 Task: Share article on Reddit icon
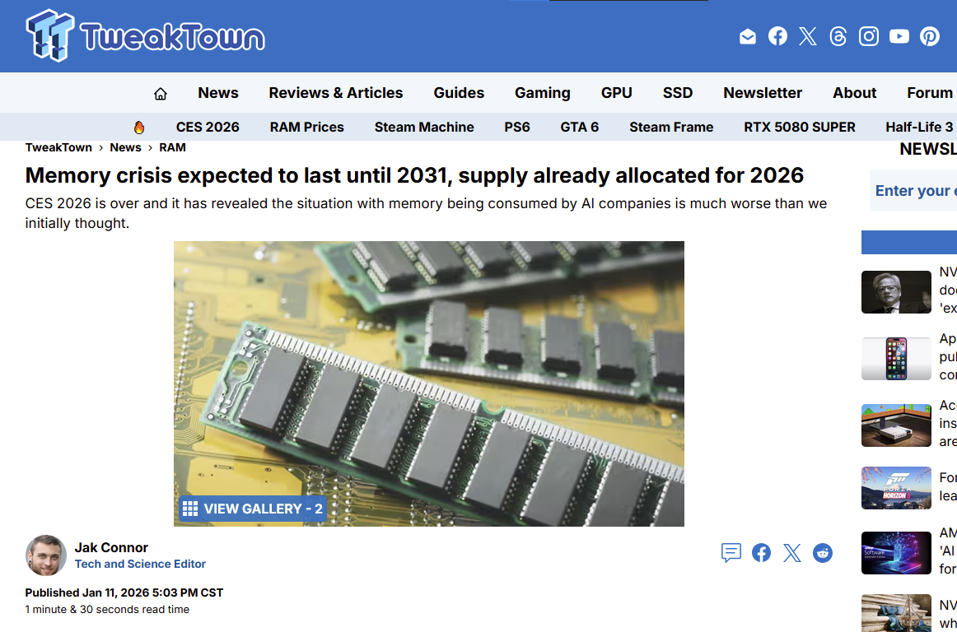coord(823,553)
